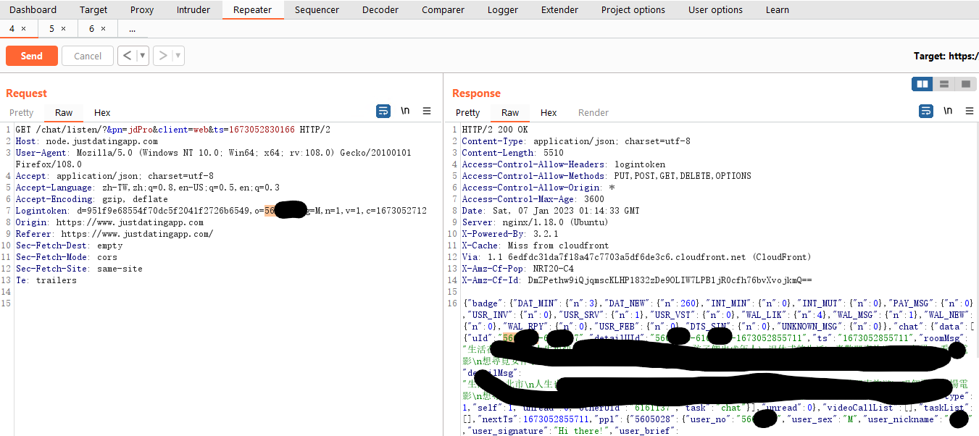Select combined tabbed layout view icon
This screenshot has height=436, width=979.
966,84
